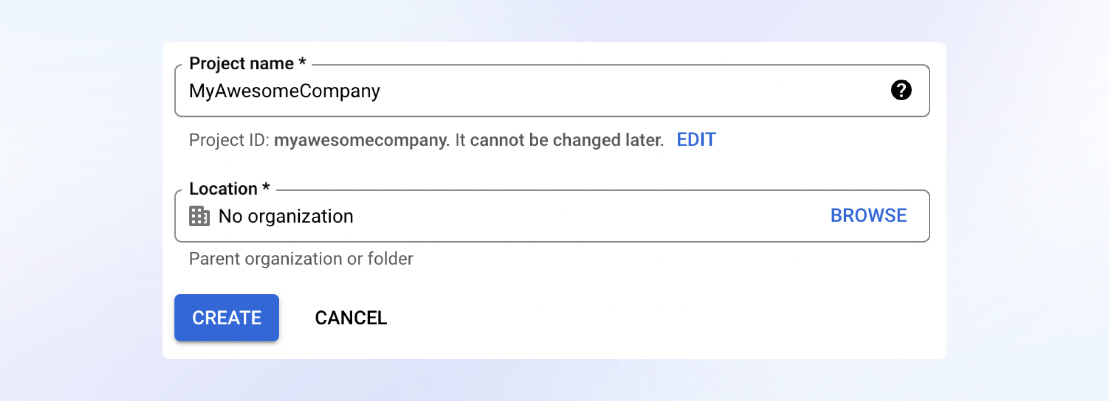
Task: Click the CANCEL button
Action: [x=351, y=318]
